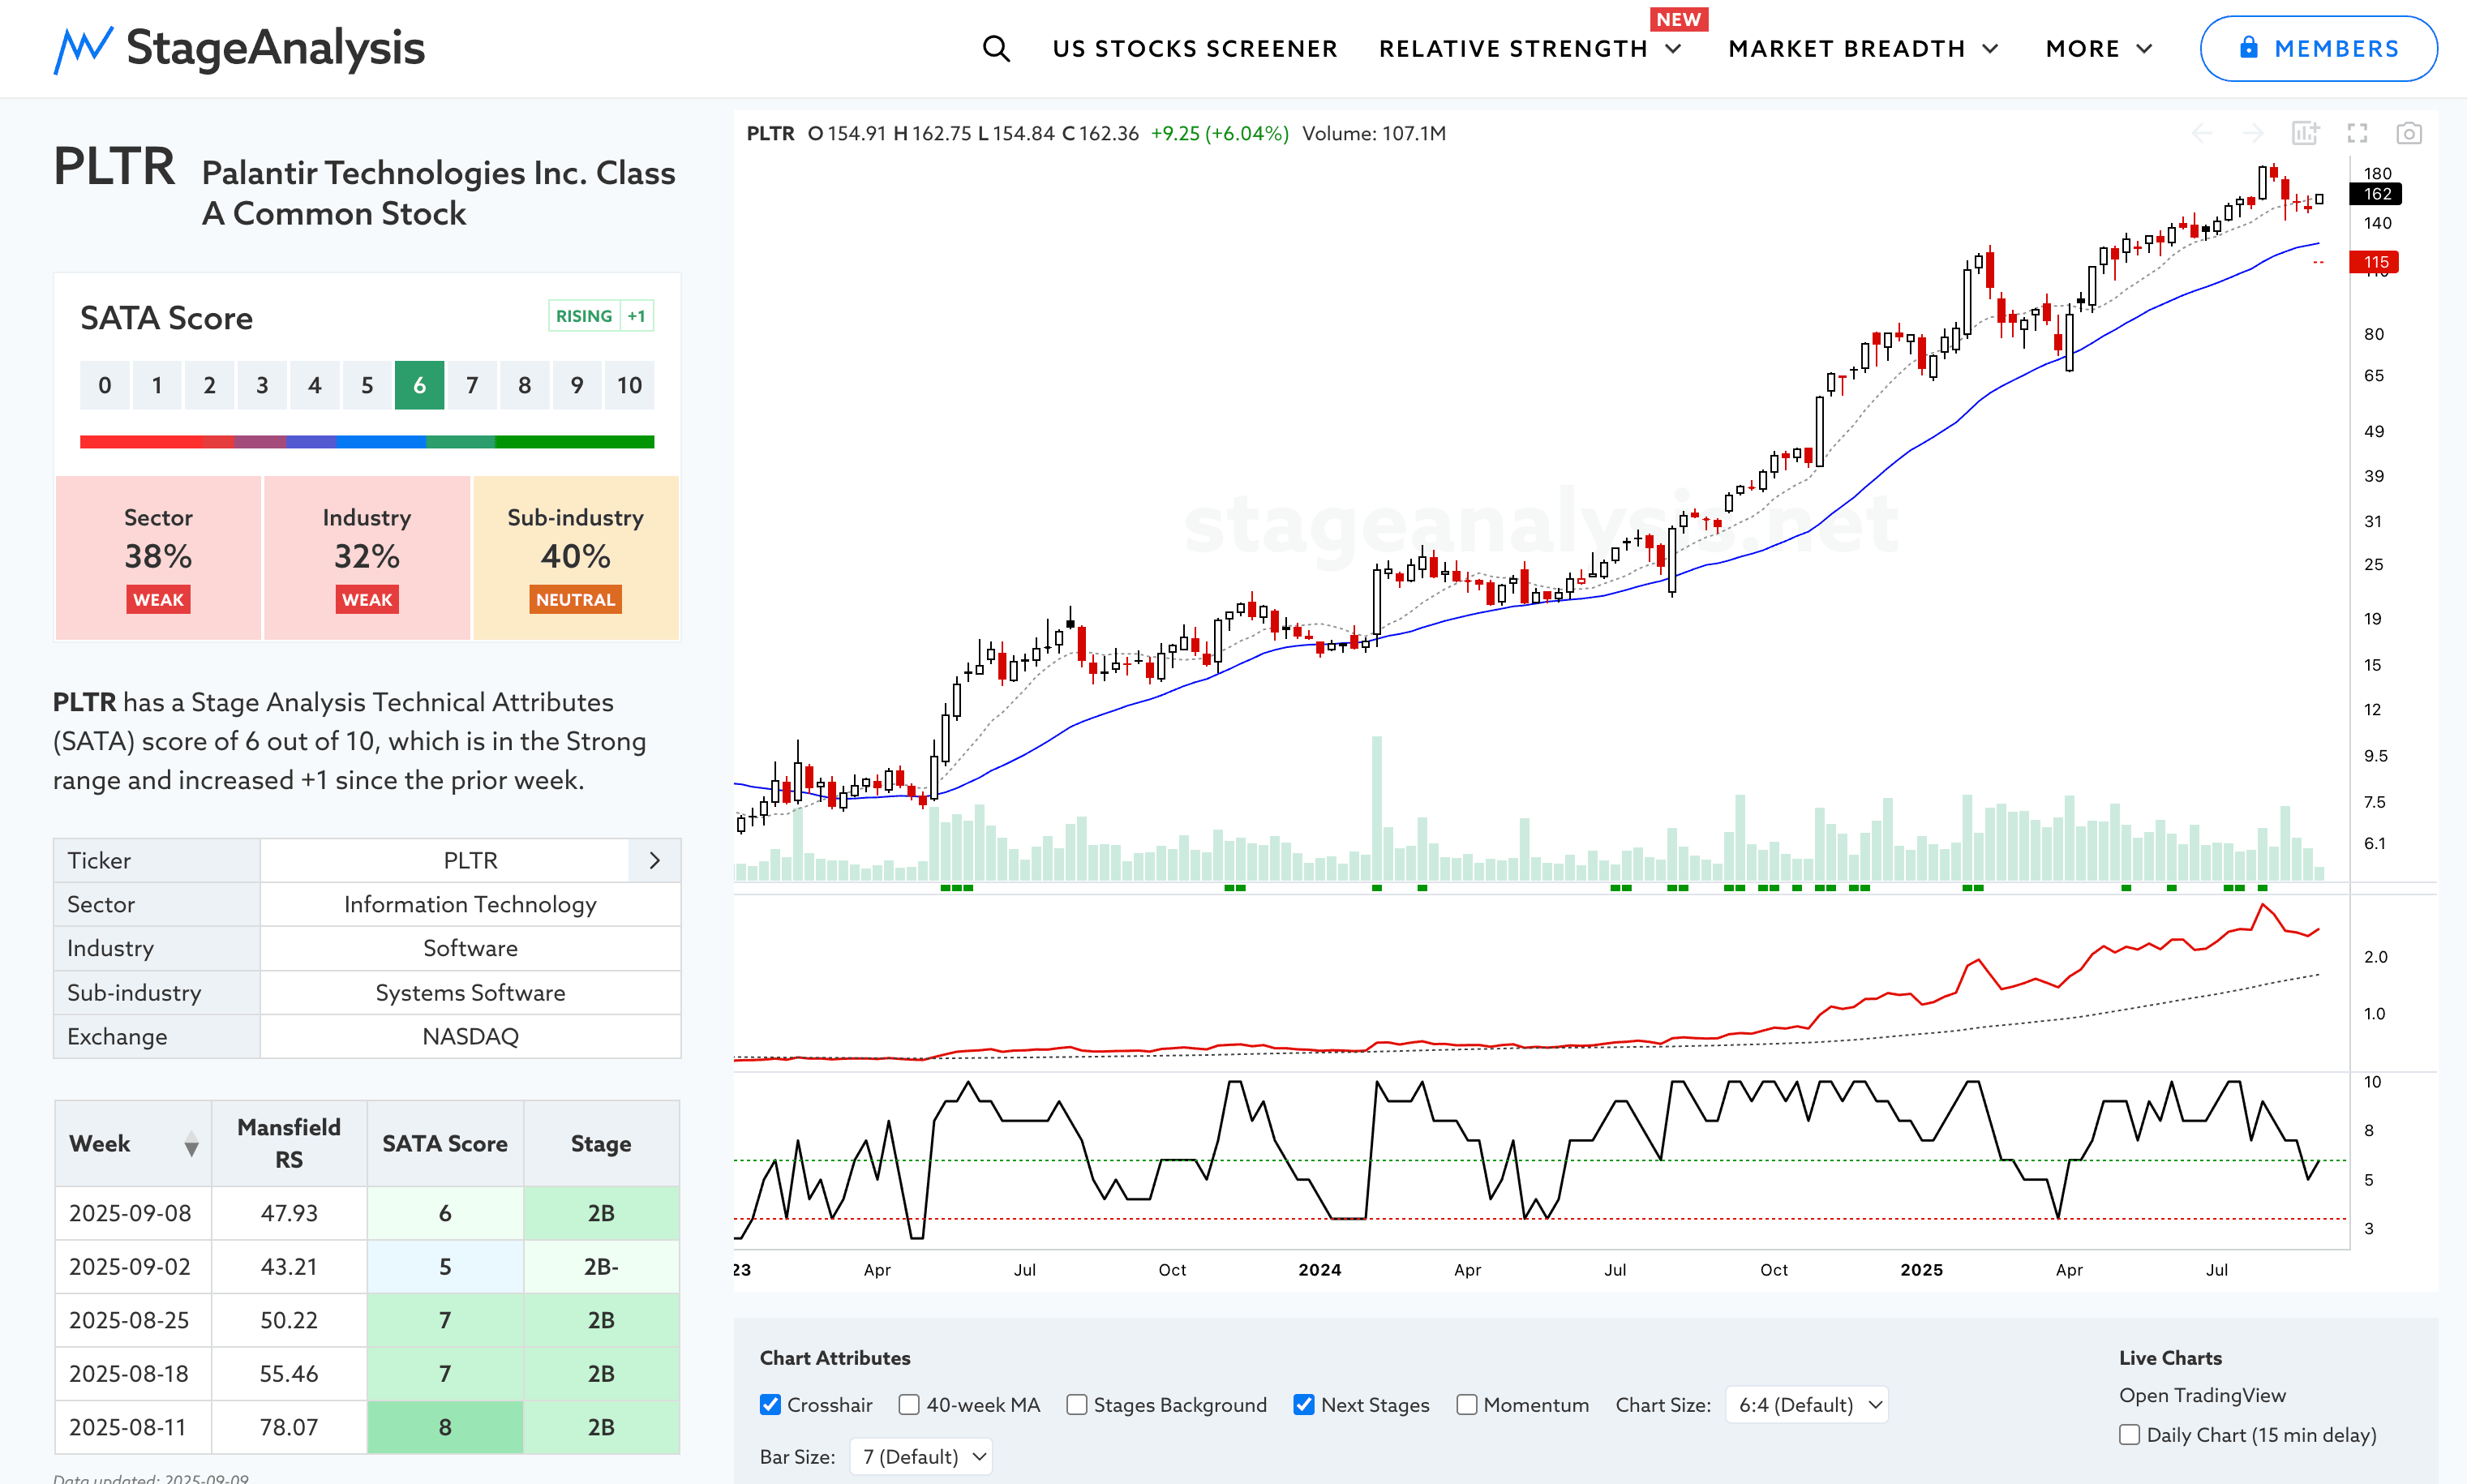Click SATA score box 6

419,385
